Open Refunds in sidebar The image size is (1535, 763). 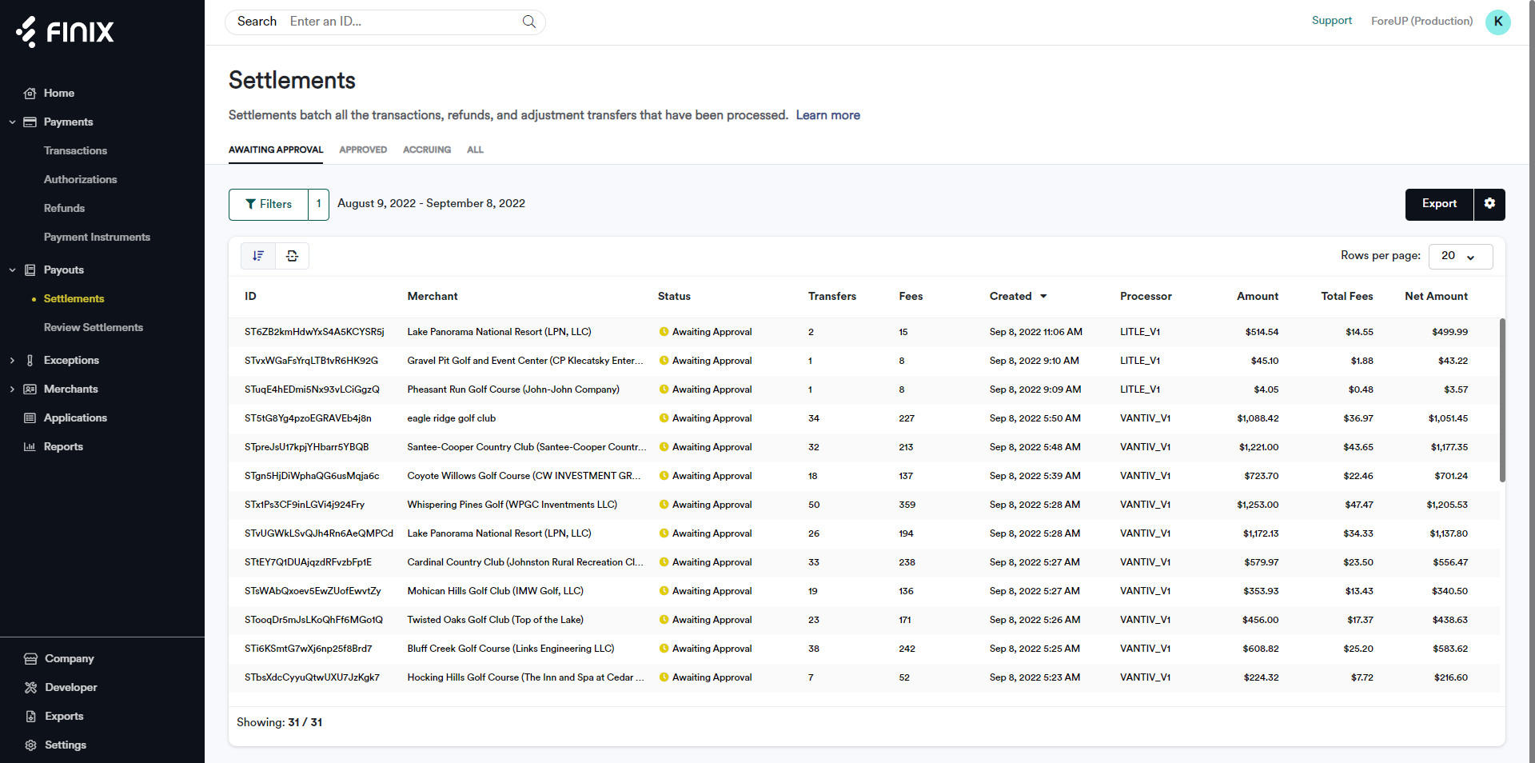pos(64,209)
